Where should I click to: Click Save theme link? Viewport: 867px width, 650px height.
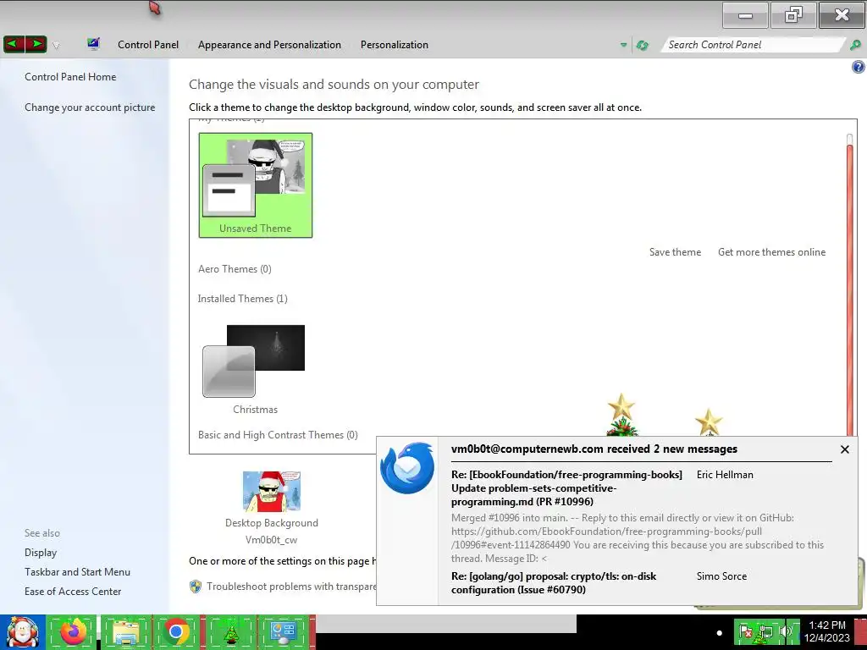[675, 252]
